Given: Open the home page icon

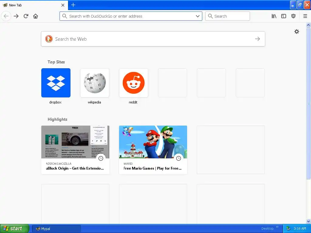Looking at the screenshot, I should tap(36, 16).
